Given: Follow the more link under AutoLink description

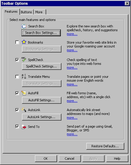Looking at the screenshot, I should coord(72,118).
